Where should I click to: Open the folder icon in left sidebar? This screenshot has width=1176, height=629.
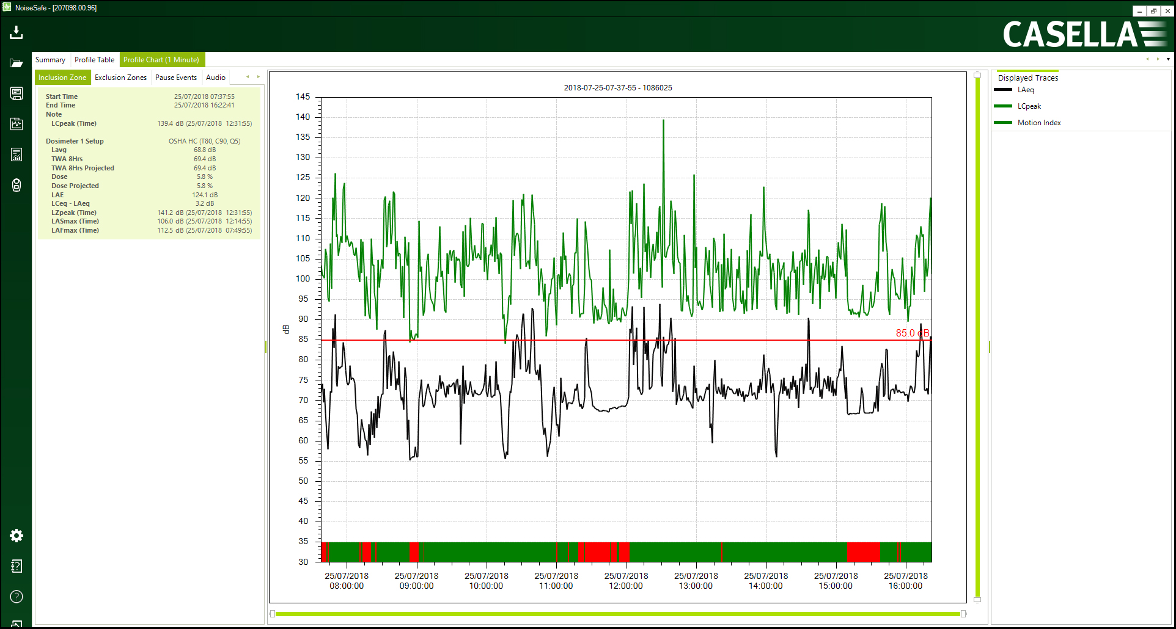(x=17, y=63)
